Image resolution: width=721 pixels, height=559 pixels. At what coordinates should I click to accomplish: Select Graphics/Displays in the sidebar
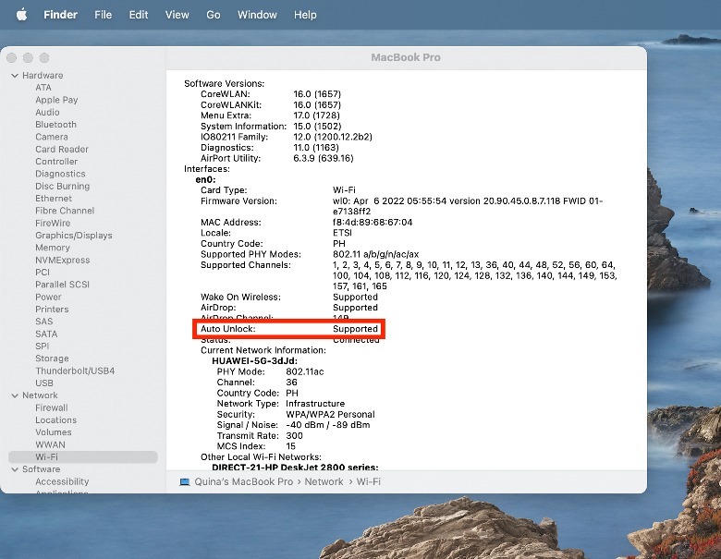click(74, 236)
